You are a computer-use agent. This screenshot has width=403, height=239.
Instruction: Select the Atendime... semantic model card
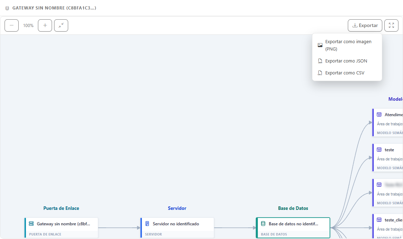[x=388, y=122]
